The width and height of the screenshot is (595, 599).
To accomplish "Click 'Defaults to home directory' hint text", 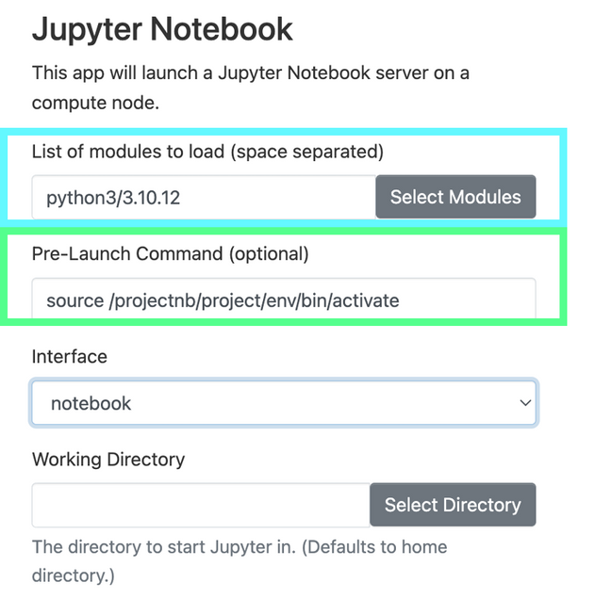I will [x=240, y=561].
